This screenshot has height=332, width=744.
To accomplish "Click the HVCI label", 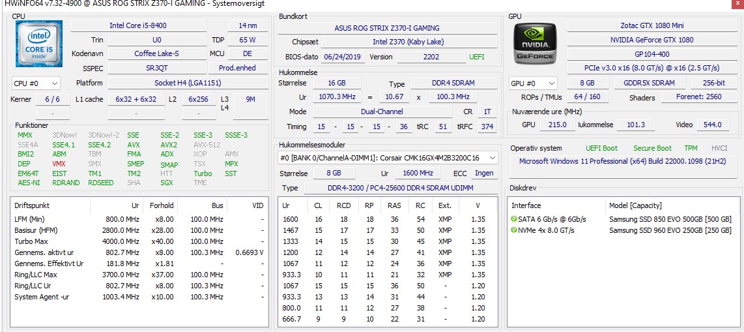I will 719,148.
